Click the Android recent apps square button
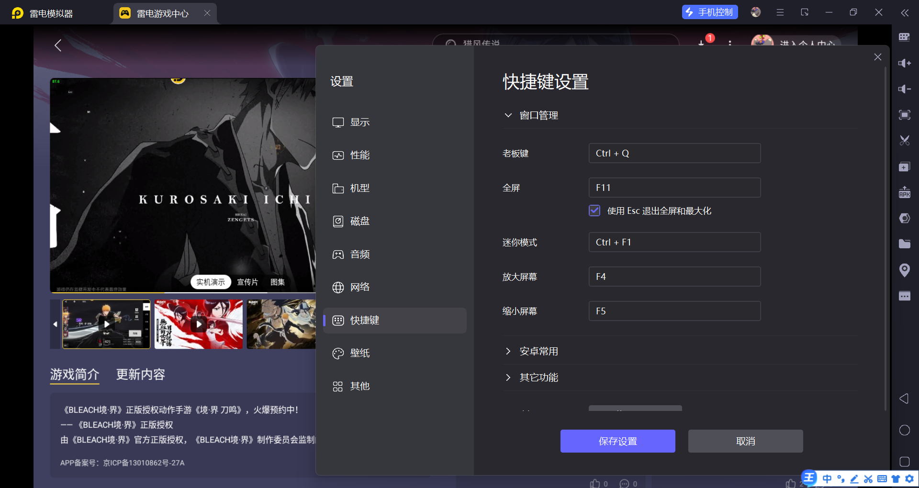 click(904, 462)
